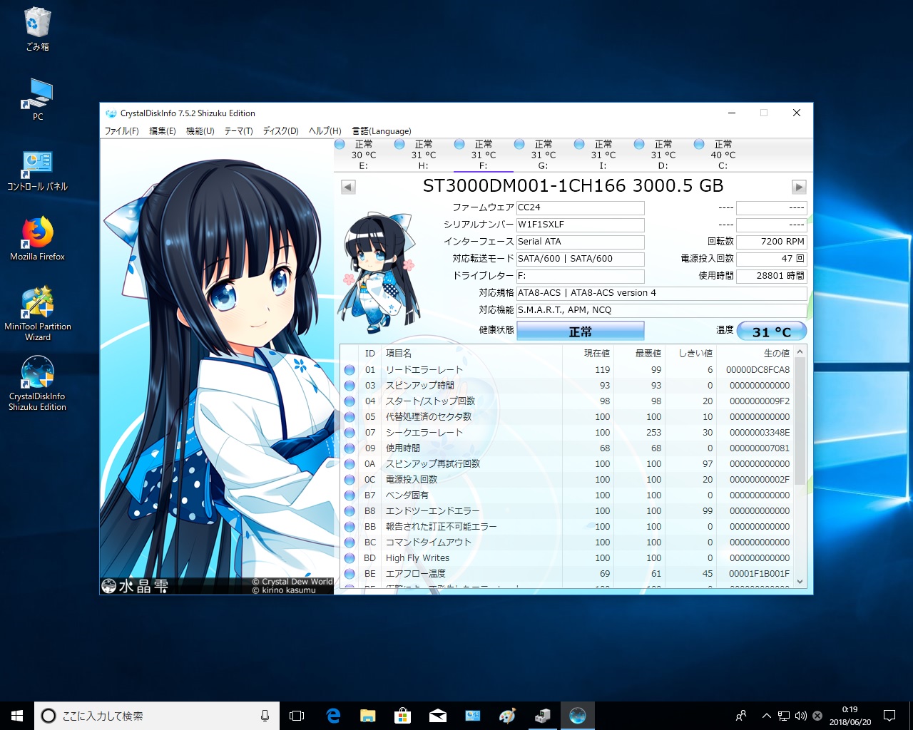Image resolution: width=913 pixels, height=730 pixels.
Task: Open the Control Panel taskbar icon
Action: [x=472, y=716]
